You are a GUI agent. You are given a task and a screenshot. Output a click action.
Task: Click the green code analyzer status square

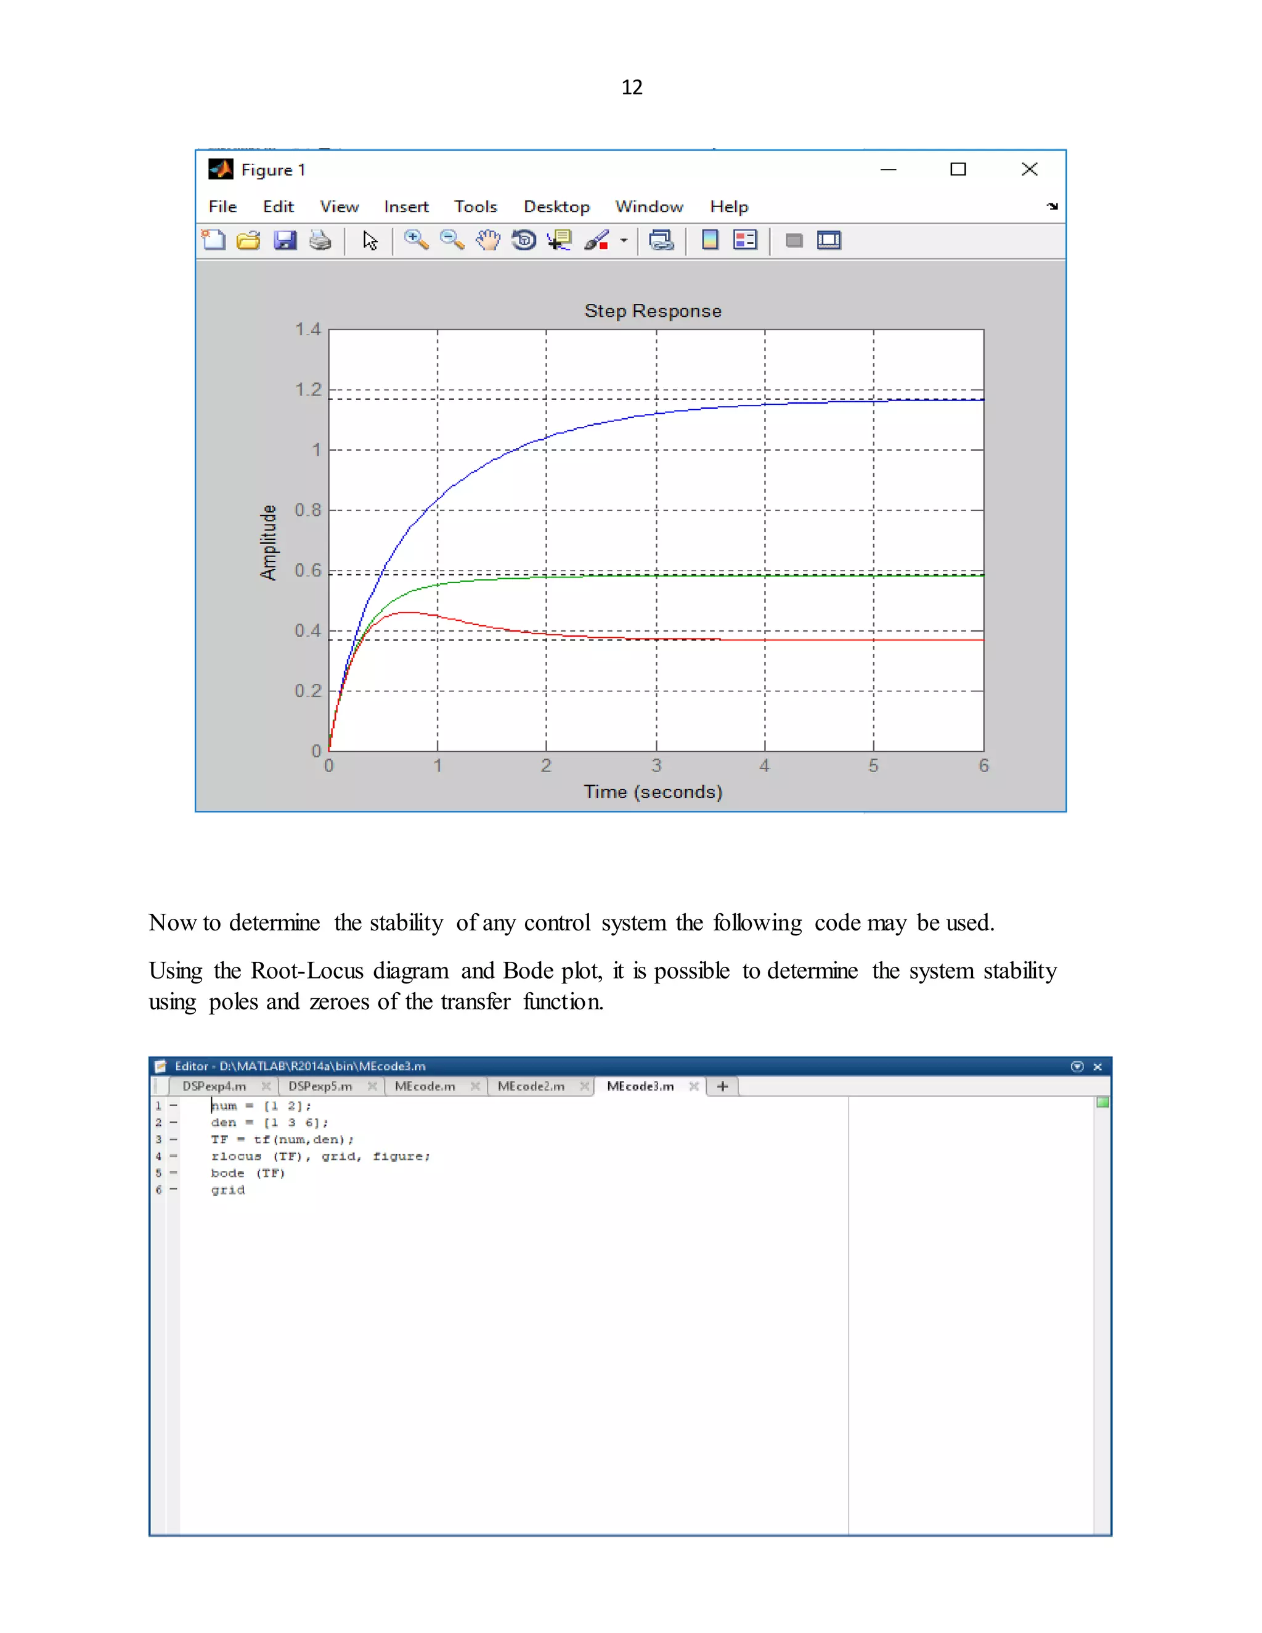(1103, 1102)
